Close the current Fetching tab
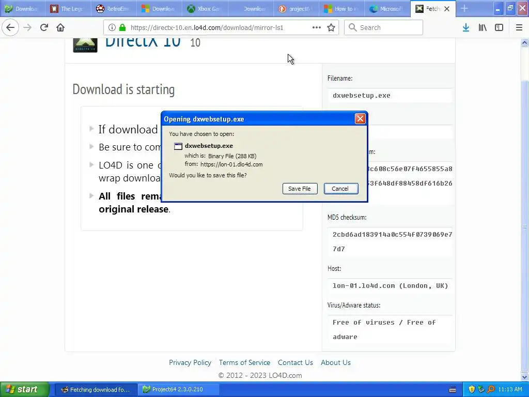The width and height of the screenshot is (529, 397). click(447, 9)
